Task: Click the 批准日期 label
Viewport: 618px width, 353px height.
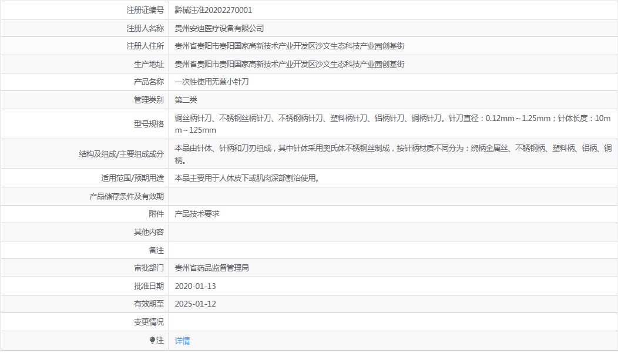Action: (x=149, y=286)
